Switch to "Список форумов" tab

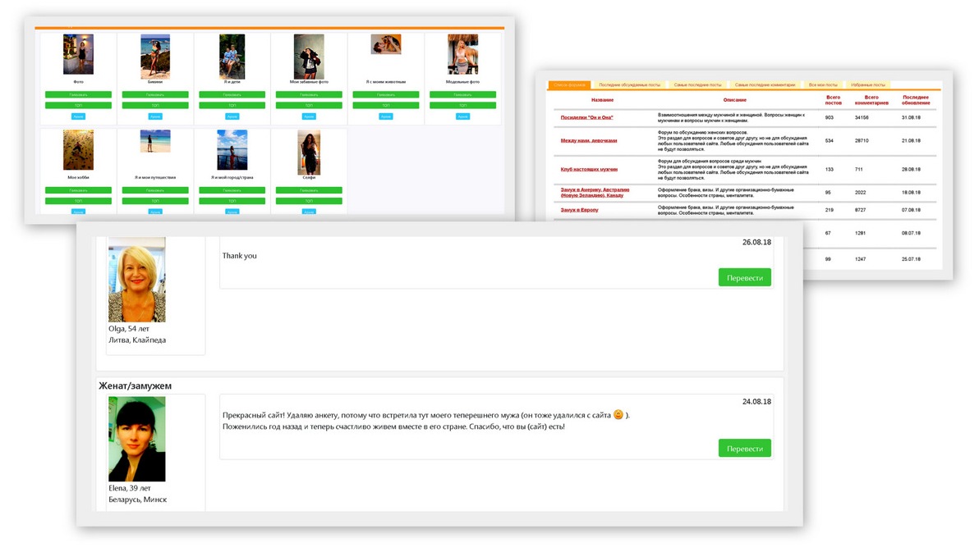(569, 84)
